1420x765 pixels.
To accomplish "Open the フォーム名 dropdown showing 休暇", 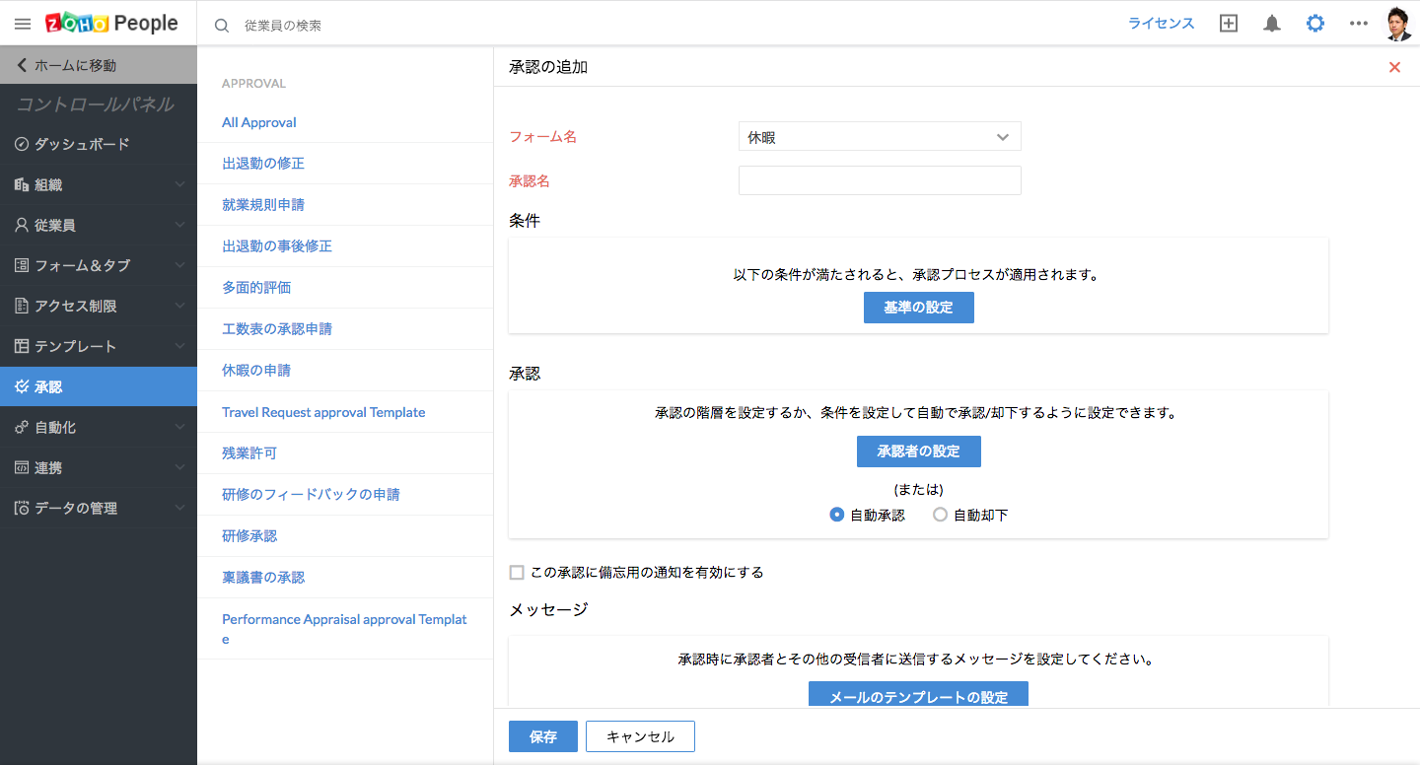I will [879, 137].
